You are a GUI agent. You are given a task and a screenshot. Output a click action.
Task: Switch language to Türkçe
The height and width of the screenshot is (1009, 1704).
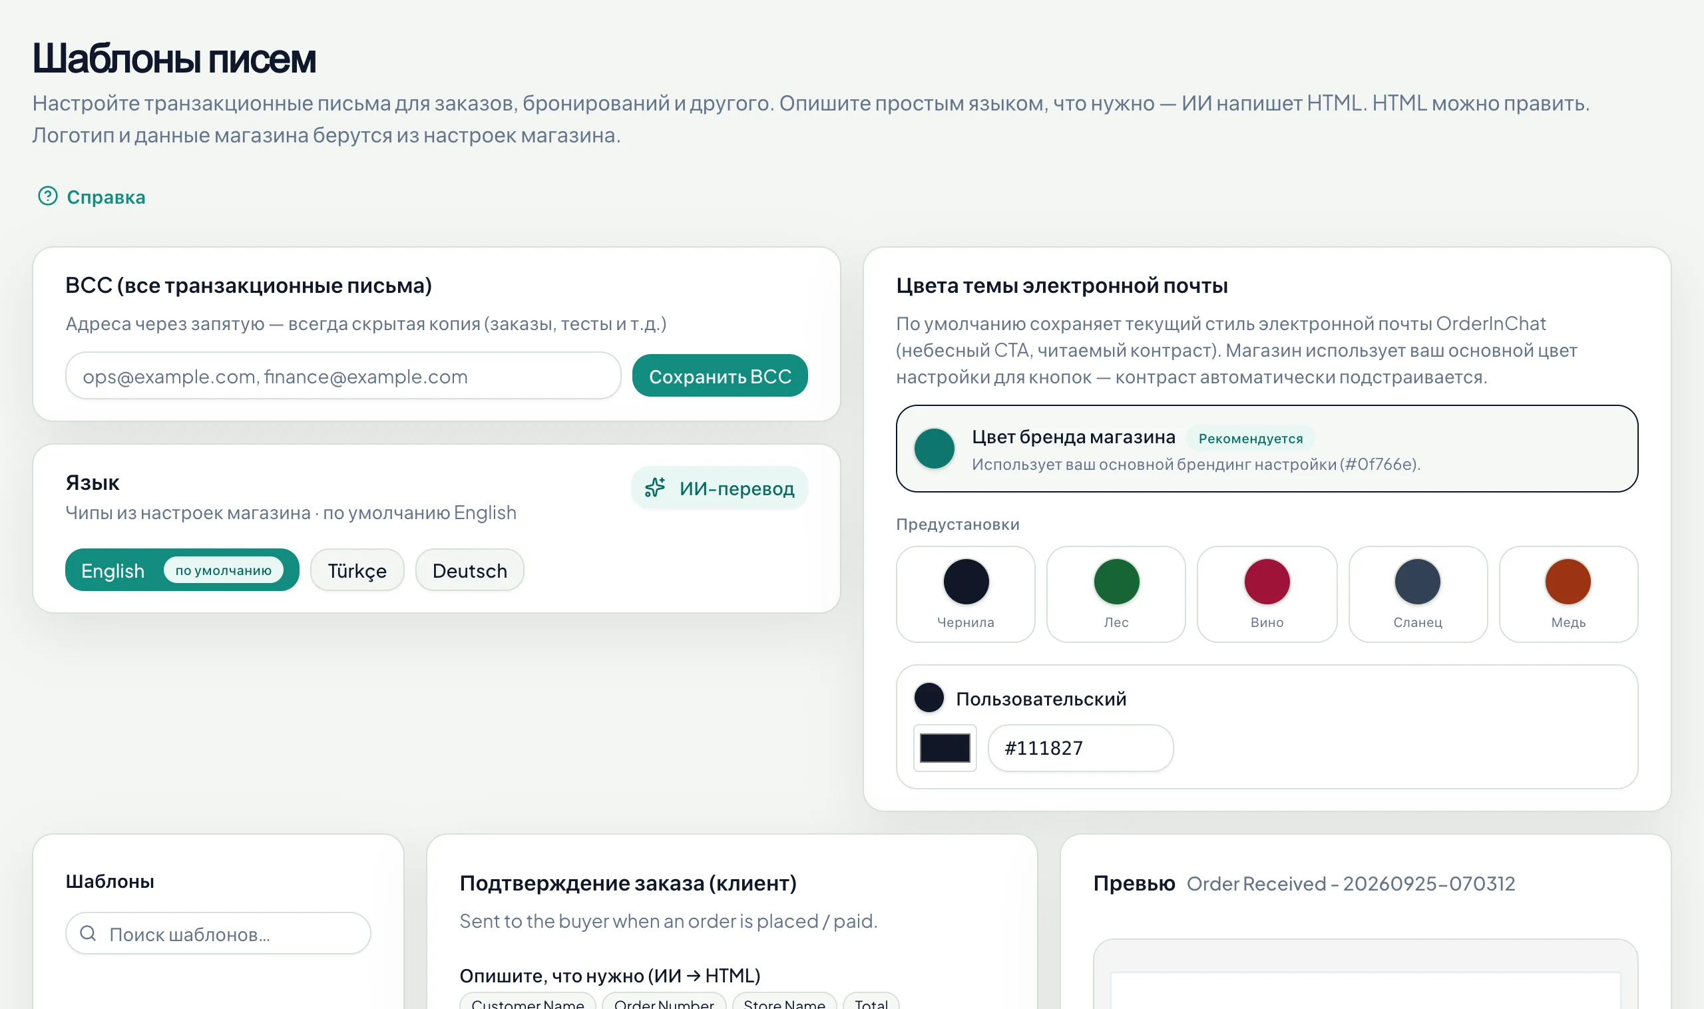pyautogui.click(x=357, y=570)
